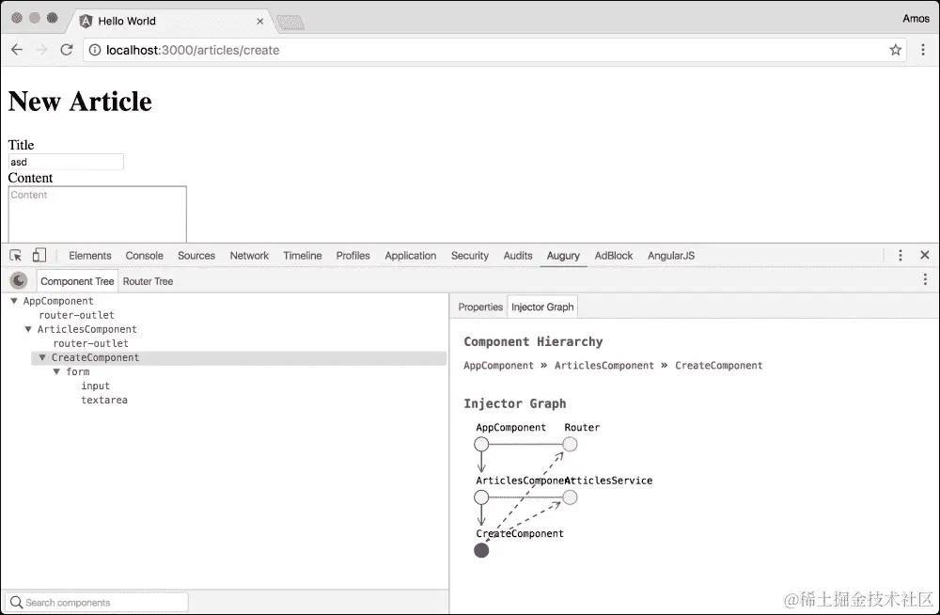Click AppComponent in the Component Hierarchy breadcrumb

click(499, 366)
